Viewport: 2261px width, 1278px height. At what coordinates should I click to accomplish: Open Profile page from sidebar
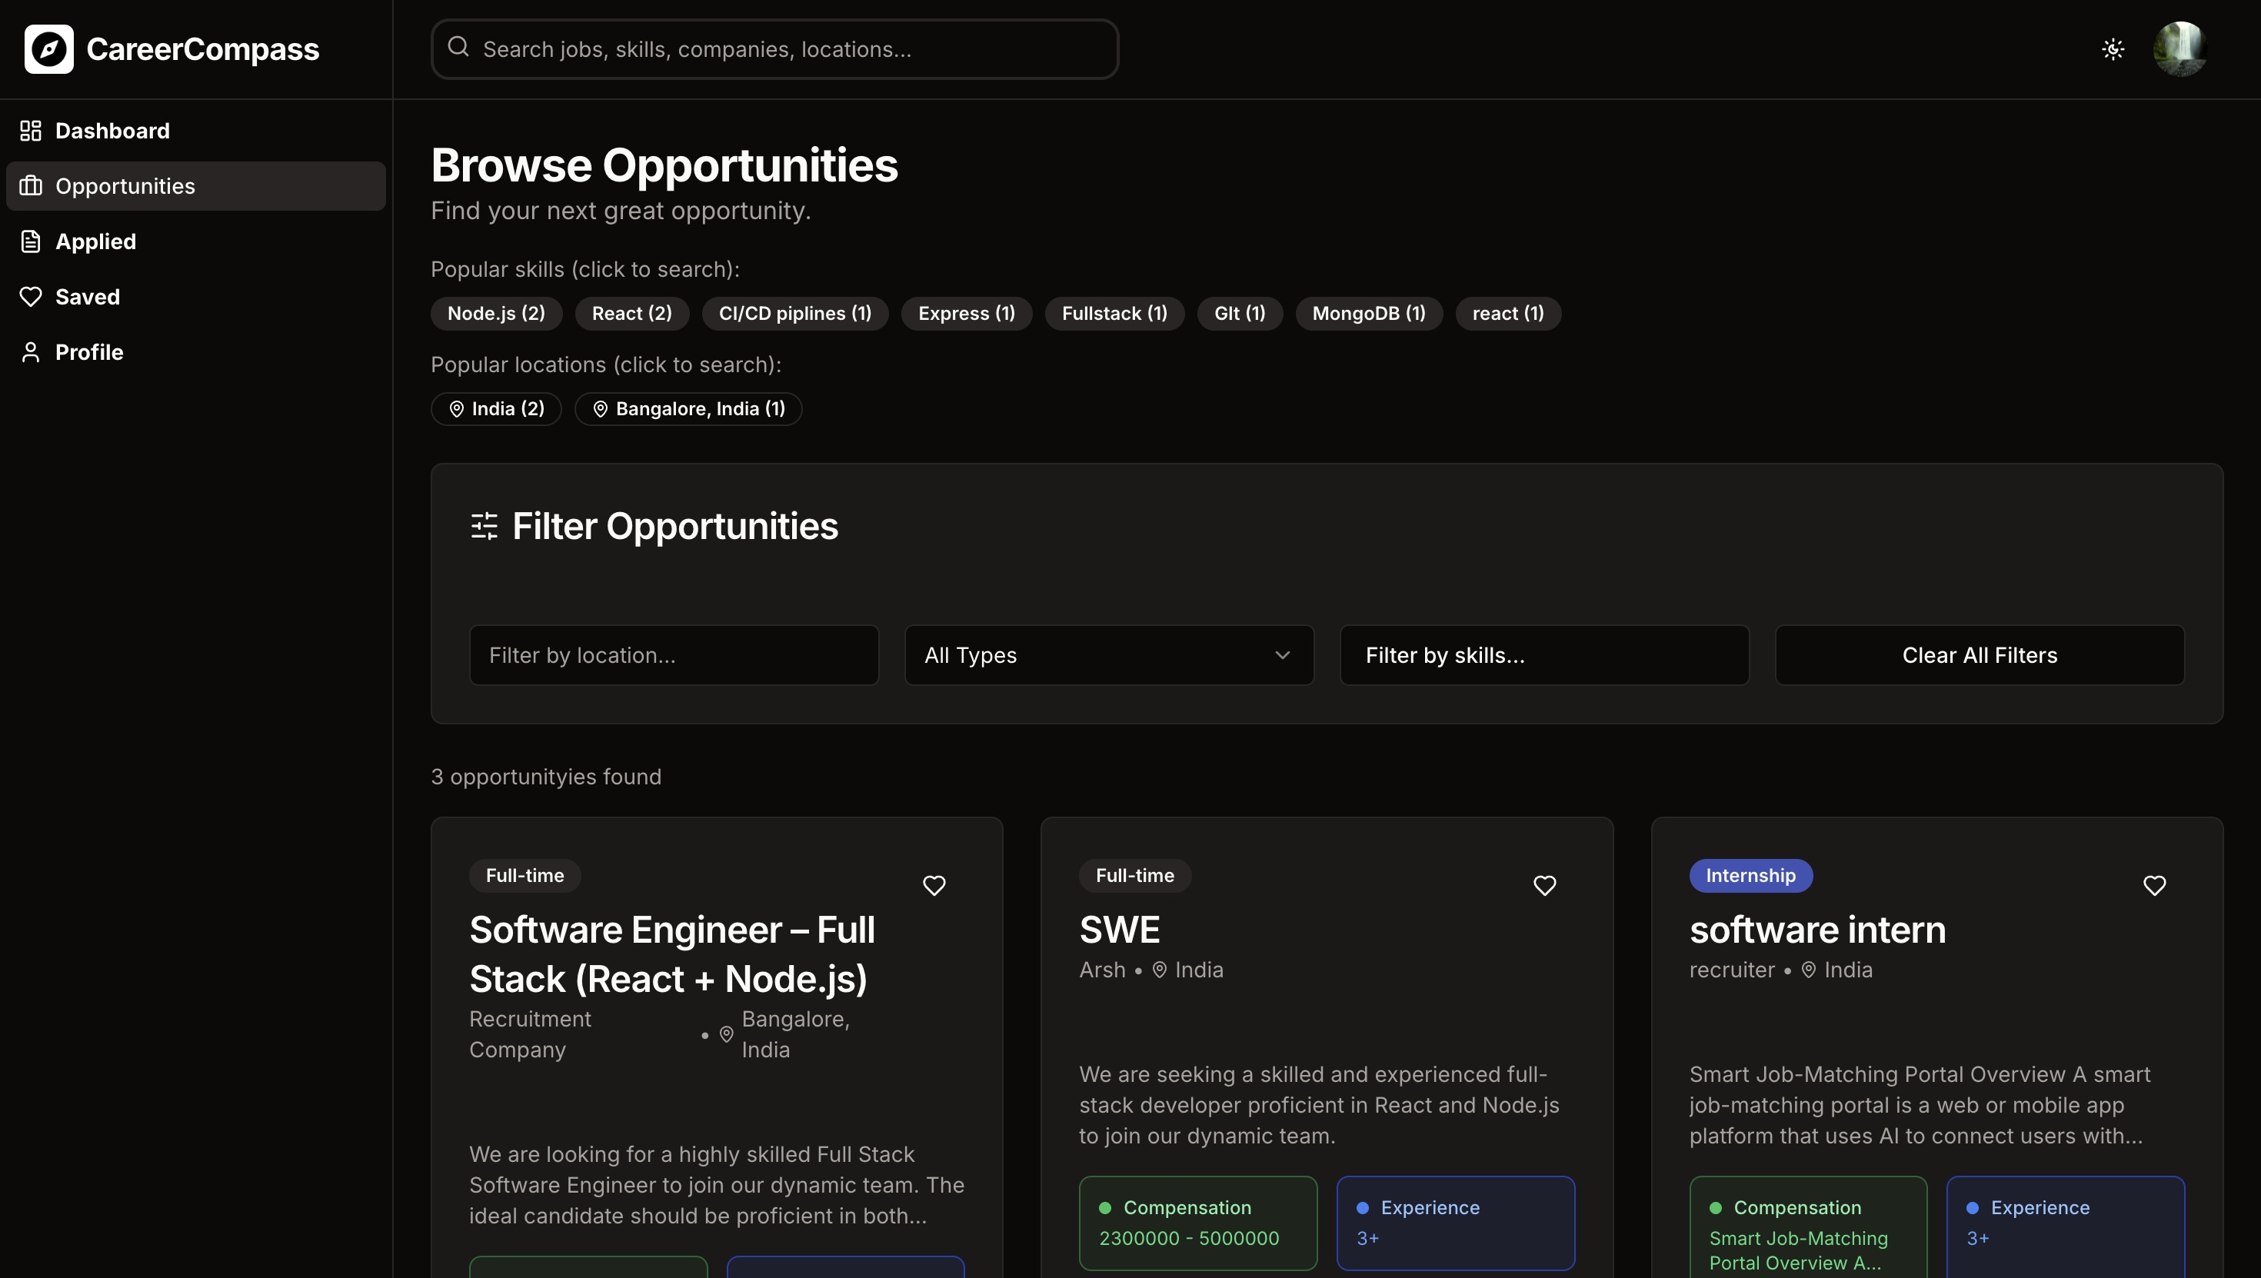[88, 352]
